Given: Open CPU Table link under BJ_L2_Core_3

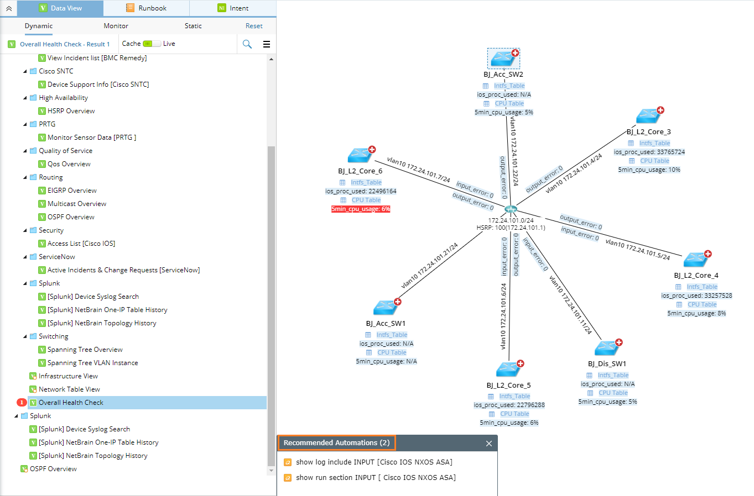Looking at the screenshot, I should click(x=655, y=161).
